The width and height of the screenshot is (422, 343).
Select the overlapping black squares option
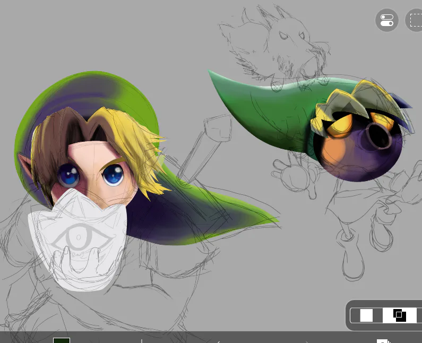coord(399,315)
